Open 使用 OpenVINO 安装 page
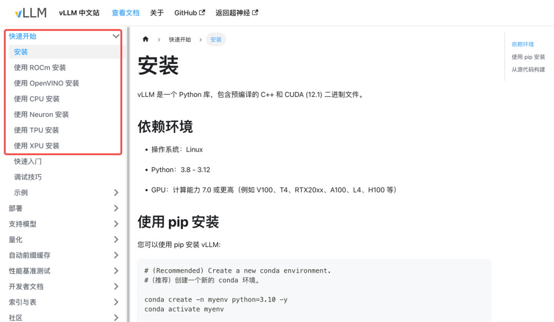This screenshot has height=322, width=554. 46,84
